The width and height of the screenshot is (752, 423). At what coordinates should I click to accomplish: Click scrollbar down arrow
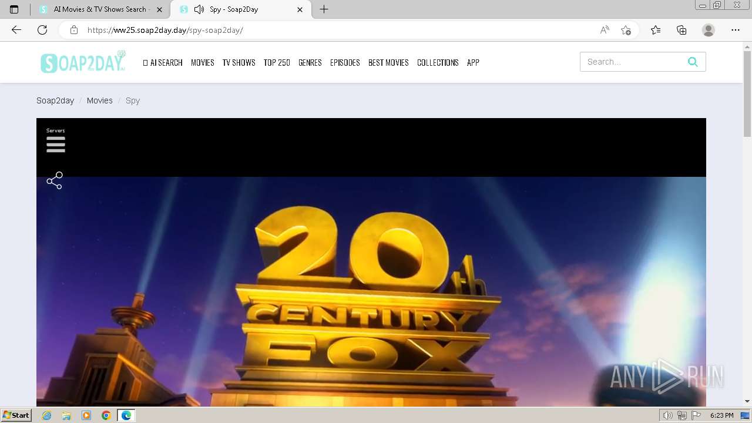(747, 401)
